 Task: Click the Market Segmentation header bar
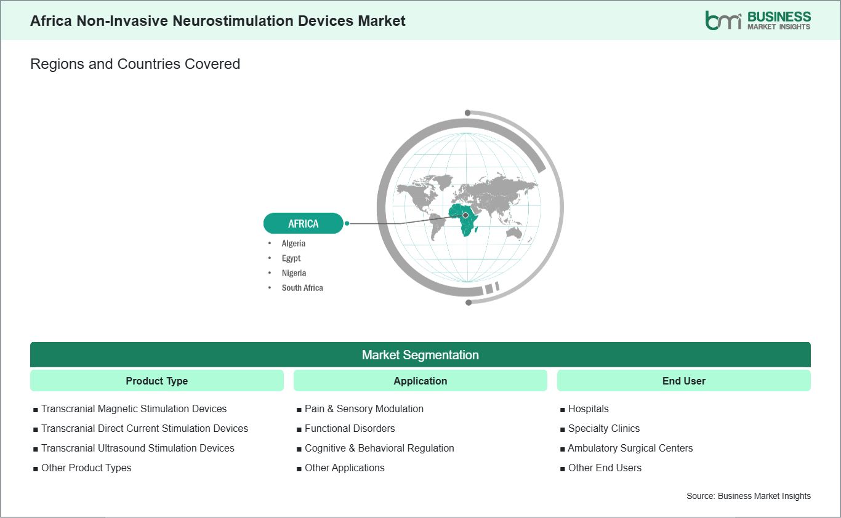[x=420, y=355]
